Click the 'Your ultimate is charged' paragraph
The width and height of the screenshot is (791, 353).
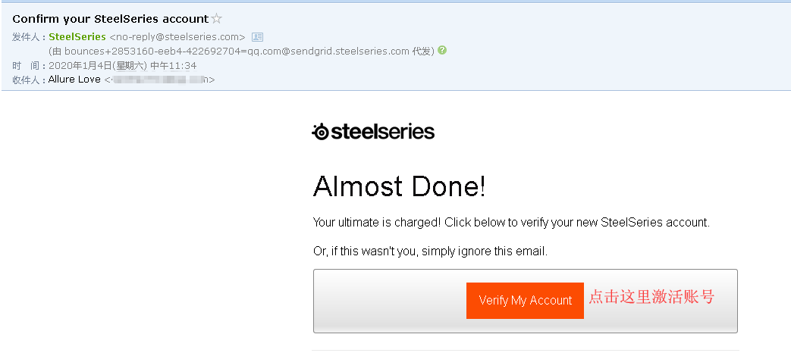(510, 223)
